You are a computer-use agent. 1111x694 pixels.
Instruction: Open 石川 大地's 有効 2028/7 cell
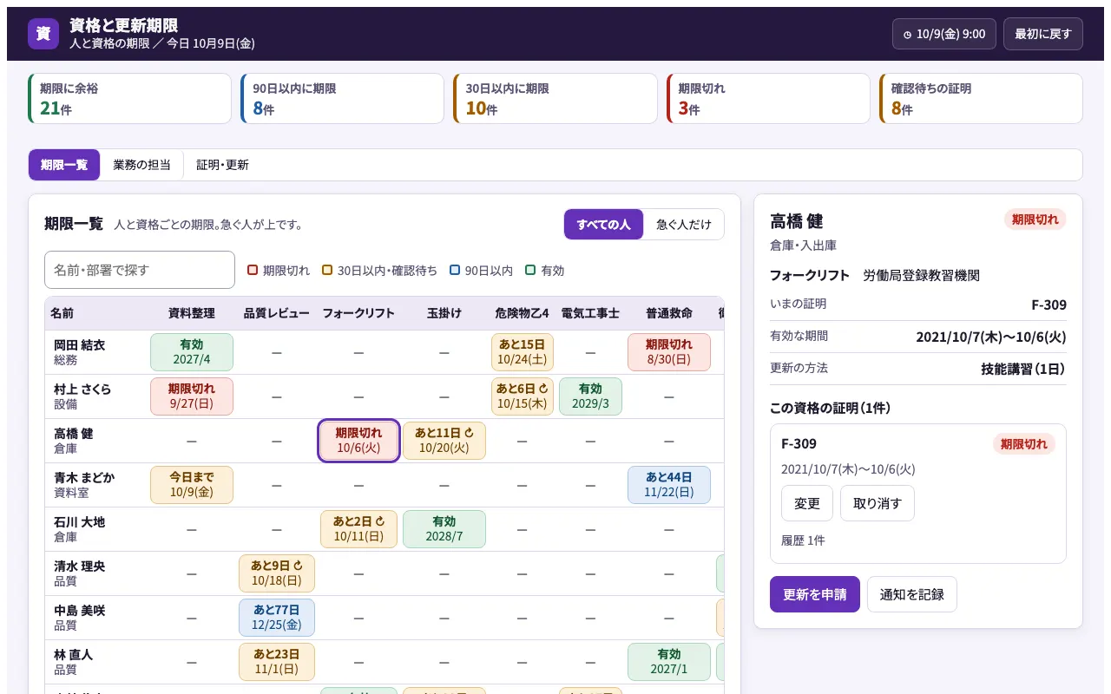tap(444, 529)
